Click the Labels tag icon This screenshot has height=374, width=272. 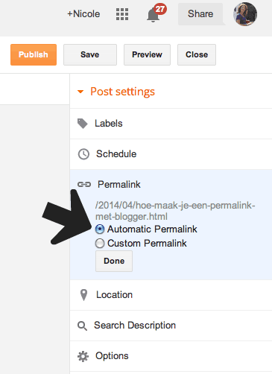coord(83,124)
